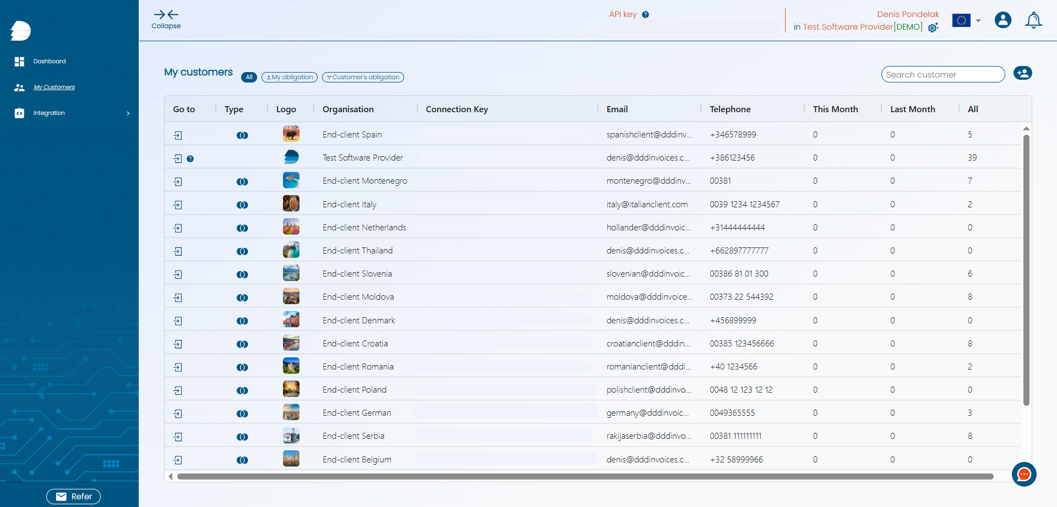
Task: Click the End-client Belgium organisation name
Action: click(357, 460)
